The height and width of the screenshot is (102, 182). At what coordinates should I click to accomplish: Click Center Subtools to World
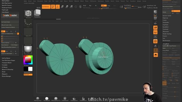[10, 27]
